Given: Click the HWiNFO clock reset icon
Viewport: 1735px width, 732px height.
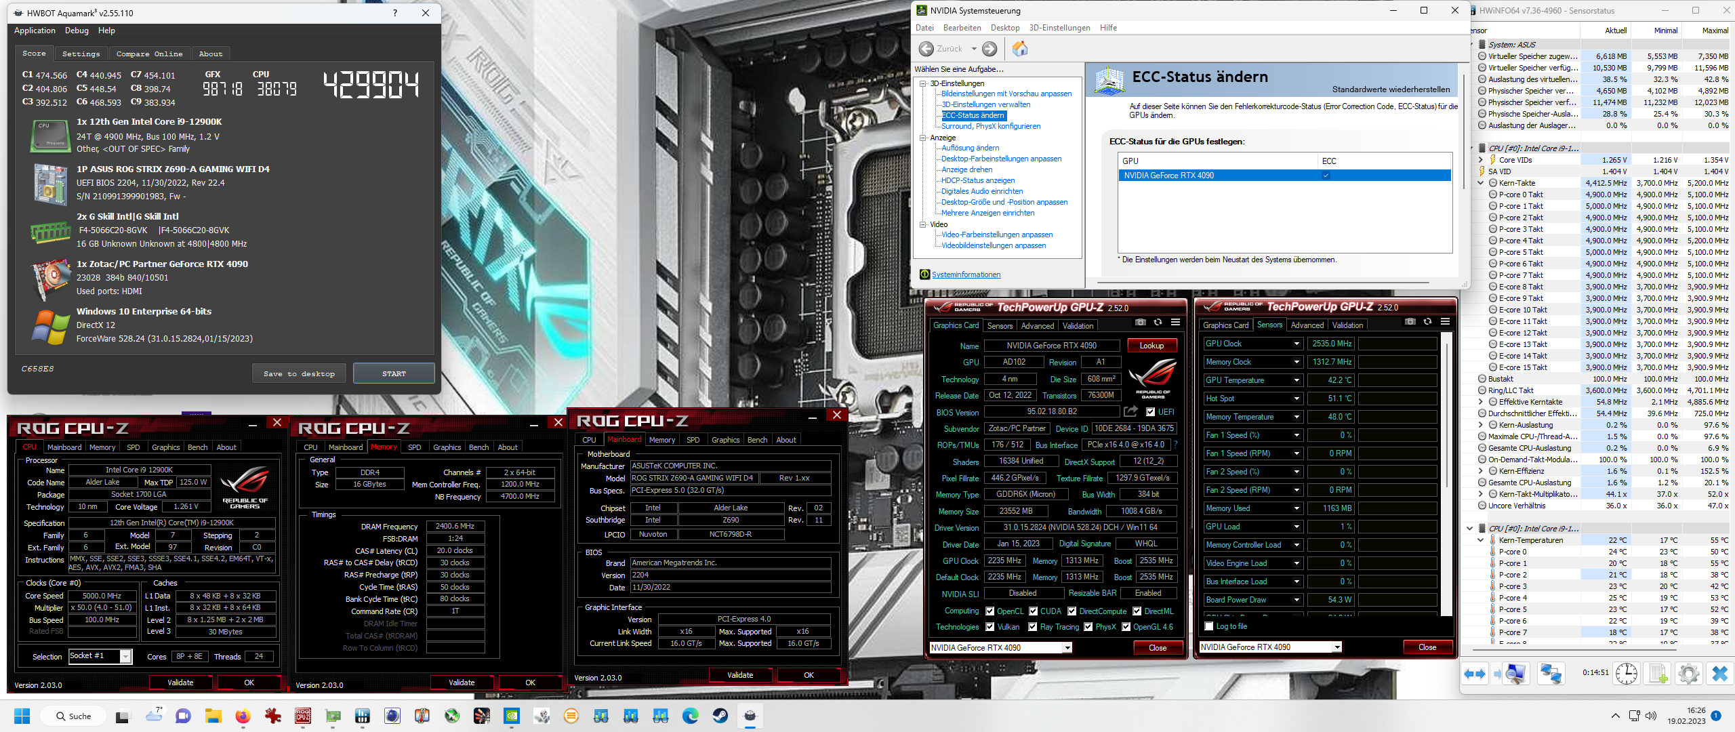Looking at the screenshot, I should pos(1627,674).
